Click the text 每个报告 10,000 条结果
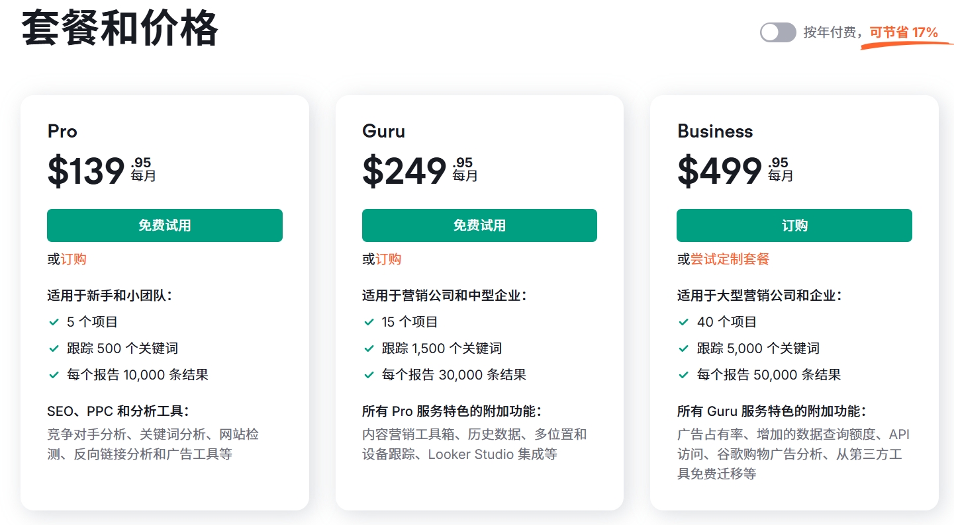Image resolution: width=954 pixels, height=525 pixels. tap(138, 375)
